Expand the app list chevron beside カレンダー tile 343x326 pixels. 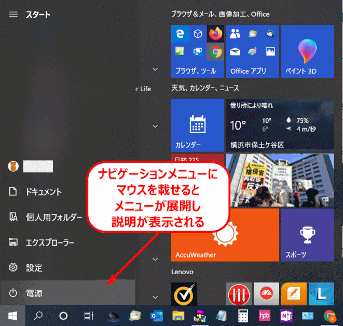pos(155,126)
